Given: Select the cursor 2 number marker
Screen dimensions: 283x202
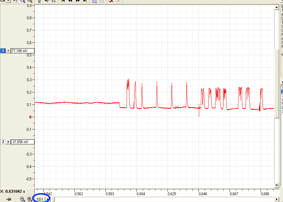Looking at the screenshot, I should pyautogui.click(x=3, y=142).
